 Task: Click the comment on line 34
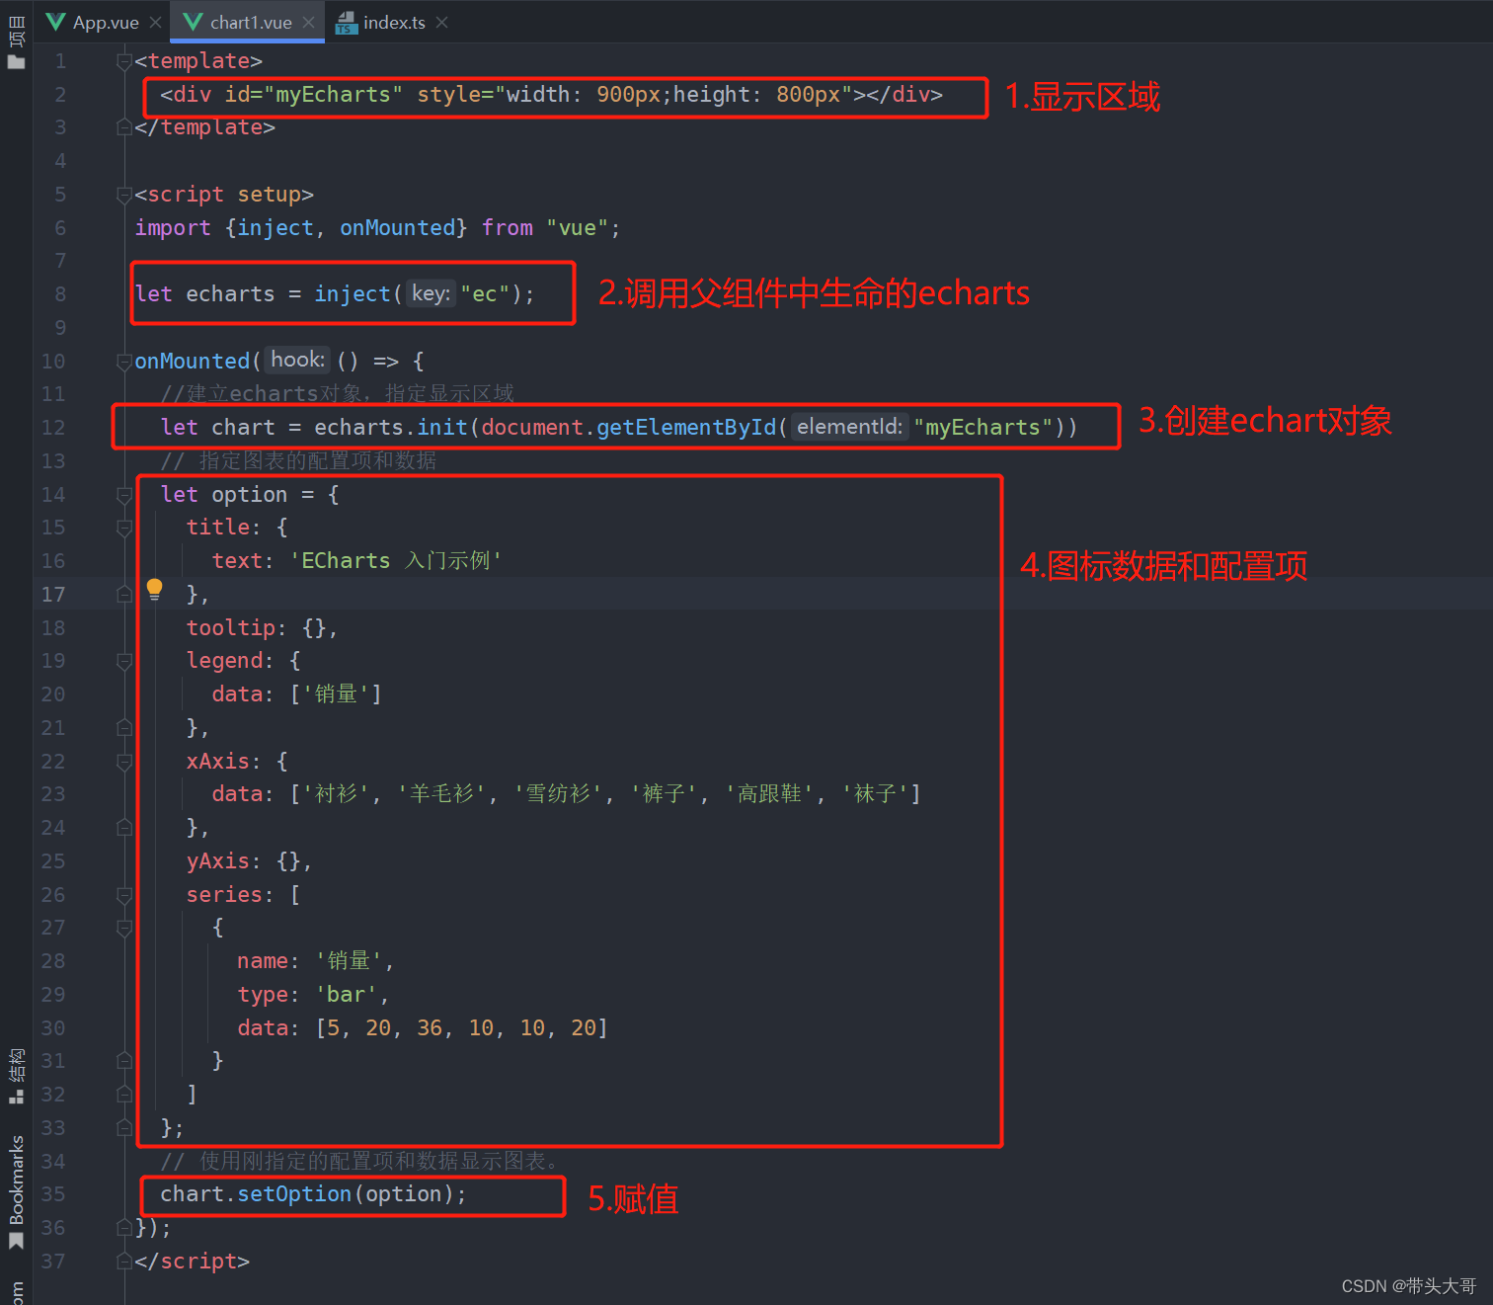coord(361,1162)
